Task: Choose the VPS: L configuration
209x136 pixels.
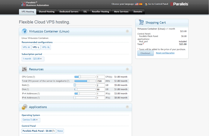Action: coord(36,47)
